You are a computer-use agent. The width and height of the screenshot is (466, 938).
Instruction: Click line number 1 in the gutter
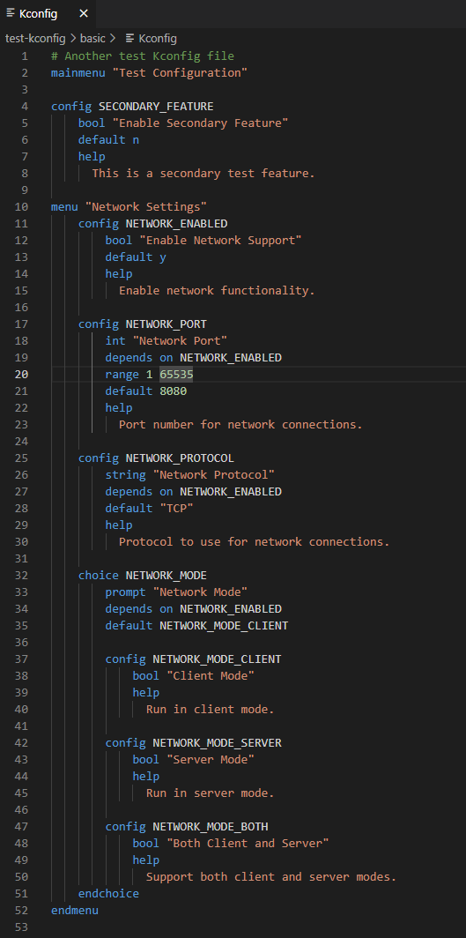click(x=25, y=56)
